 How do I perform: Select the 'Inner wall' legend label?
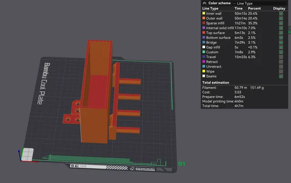tap(214, 14)
